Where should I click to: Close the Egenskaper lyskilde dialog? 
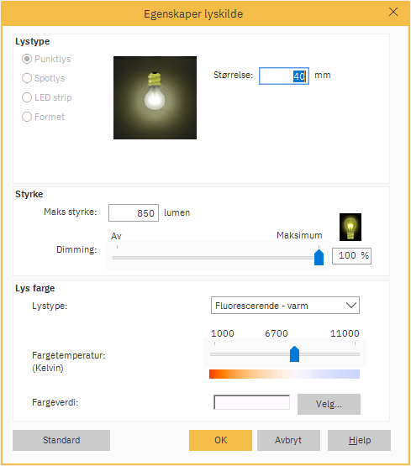tap(393, 13)
